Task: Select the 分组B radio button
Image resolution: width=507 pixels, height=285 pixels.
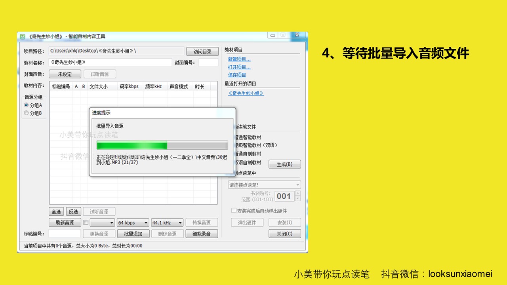Action: click(27, 113)
